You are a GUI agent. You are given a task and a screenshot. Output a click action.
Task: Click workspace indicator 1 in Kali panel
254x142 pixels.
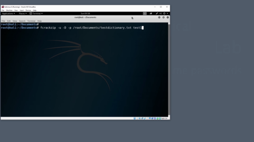[x=144, y=13]
